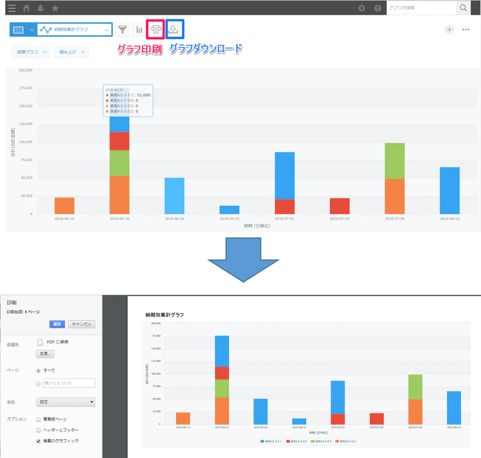Open the 縦棒グラフ chart type dropdown
Image resolution: width=481 pixels, height=458 pixels.
(x=31, y=52)
